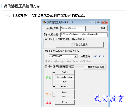Click the green 安全 label
126x107 pixels.
[x=48, y=78]
